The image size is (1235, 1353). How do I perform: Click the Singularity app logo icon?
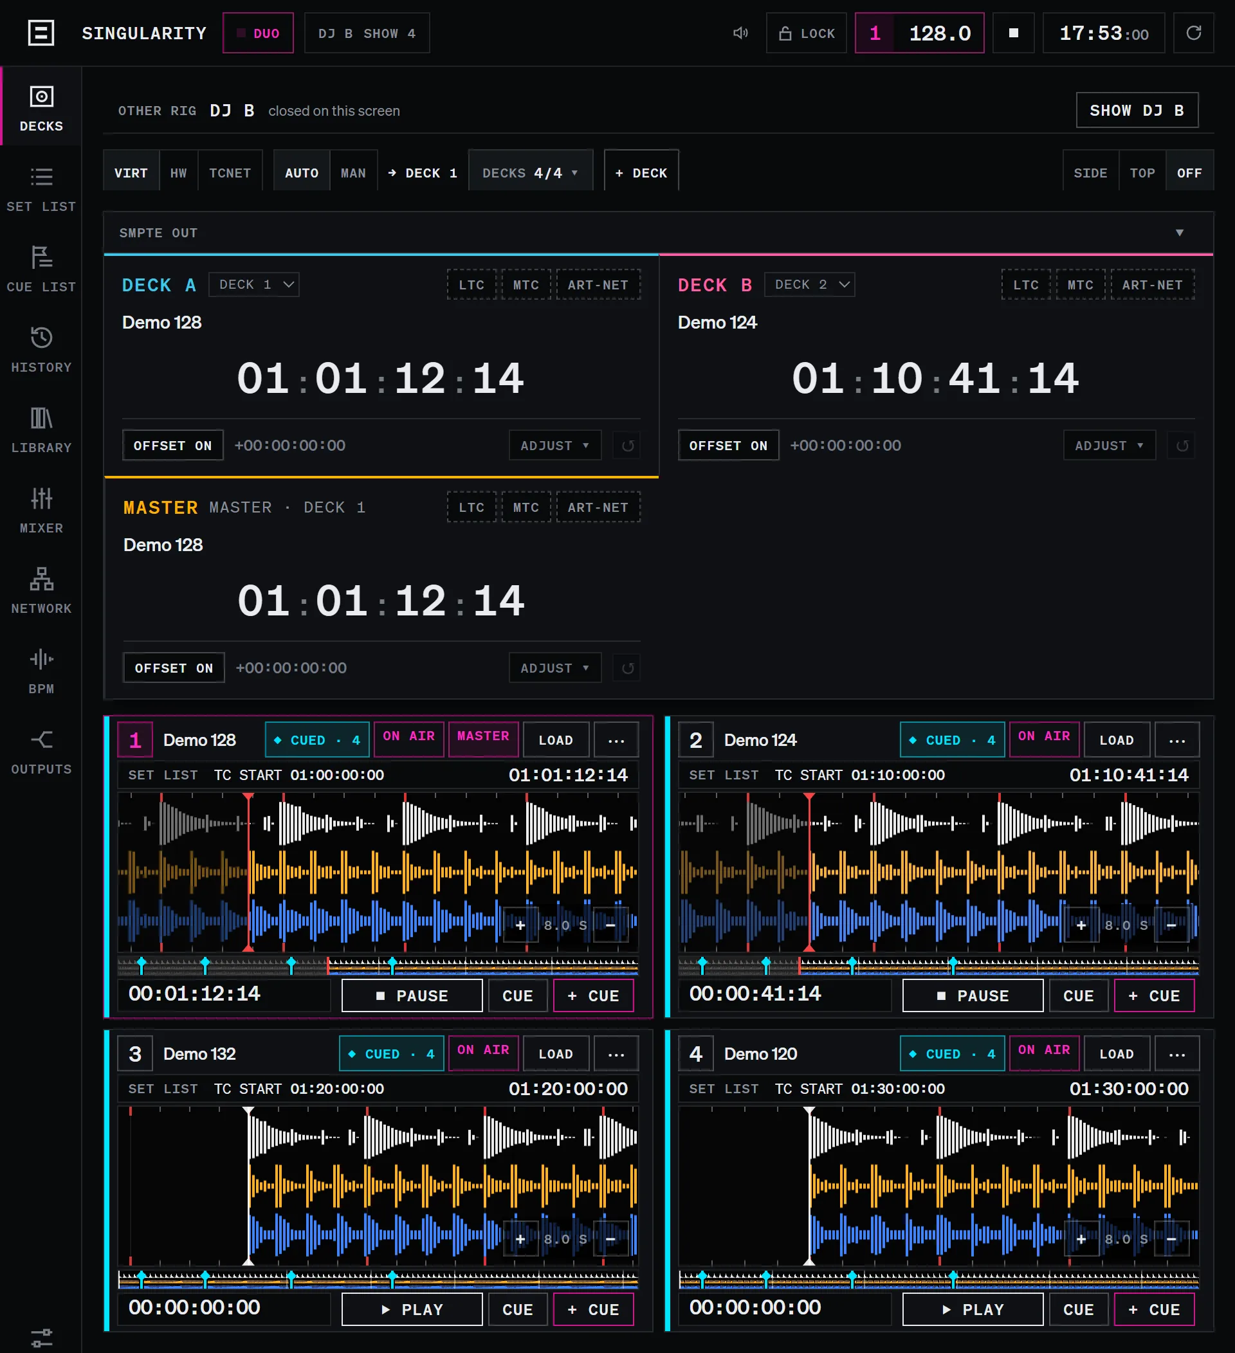tap(41, 33)
